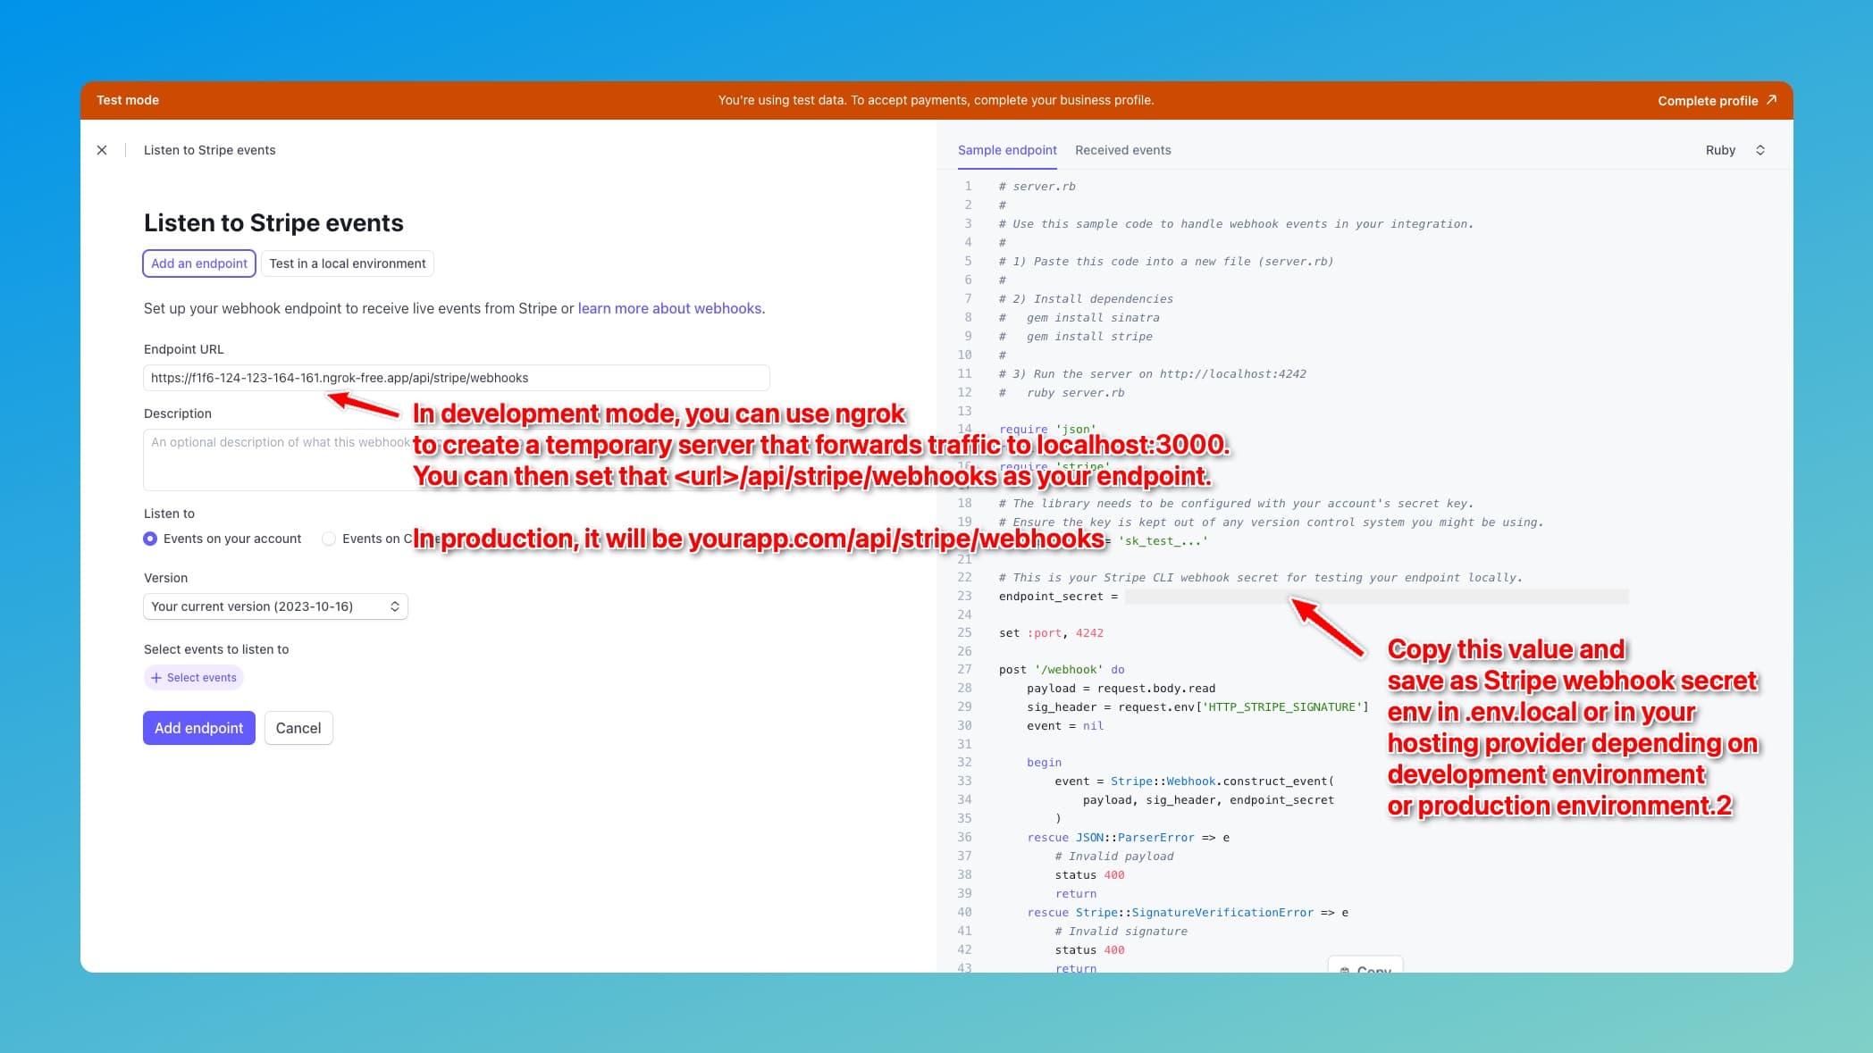The width and height of the screenshot is (1873, 1053).
Task: Click the chevron on the Version dropdown
Action: pos(396,606)
